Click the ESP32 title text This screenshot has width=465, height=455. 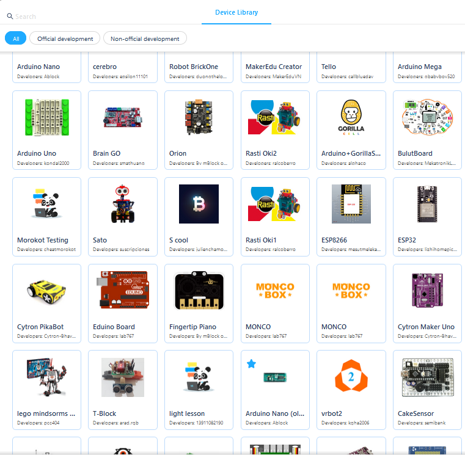coord(406,240)
